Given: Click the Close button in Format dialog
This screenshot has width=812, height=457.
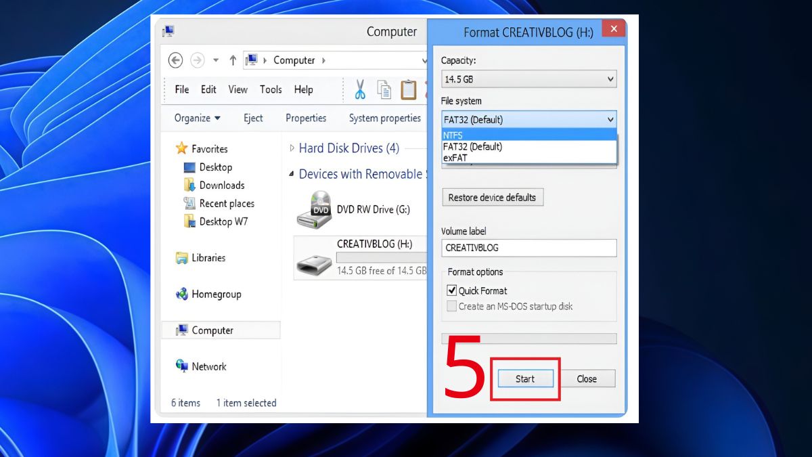Looking at the screenshot, I should (587, 379).
